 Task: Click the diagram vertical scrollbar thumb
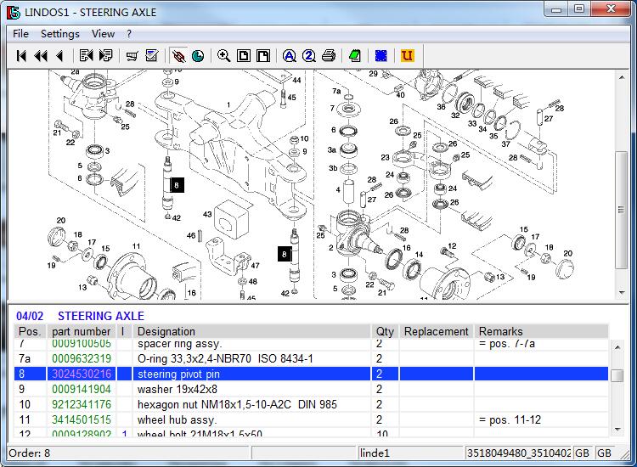pyautogui.click(x=621, y=210)
